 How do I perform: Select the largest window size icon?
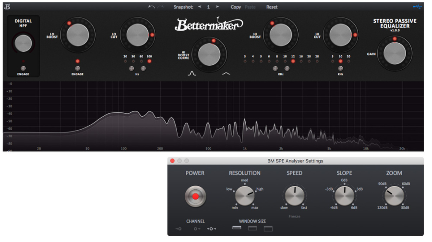tap(268, 229)
